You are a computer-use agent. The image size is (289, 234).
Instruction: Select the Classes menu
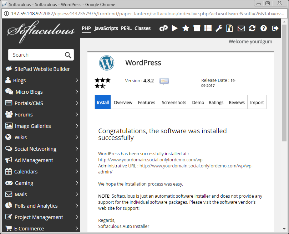[x=142, y=28]
